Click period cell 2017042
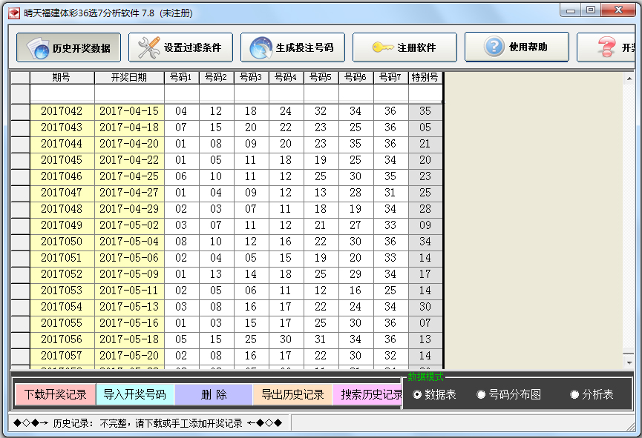Viewport: 642px width, 438px height. [x=62, y=111]
